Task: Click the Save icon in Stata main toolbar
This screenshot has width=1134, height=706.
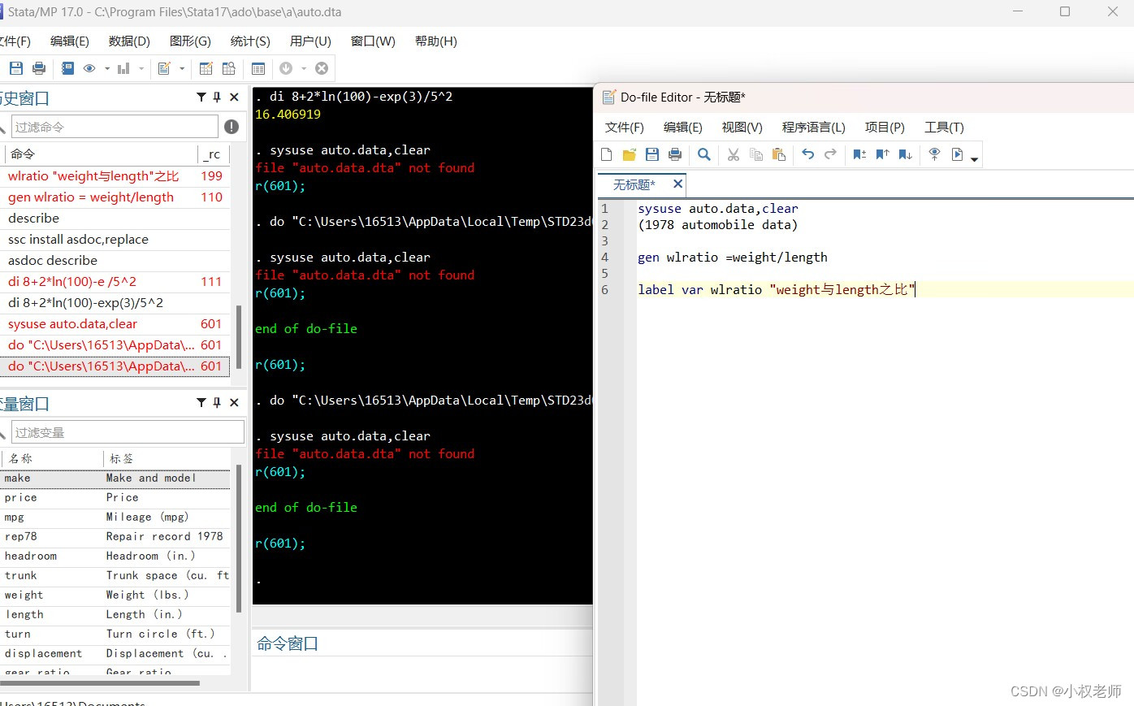Action: coord(16,68)
